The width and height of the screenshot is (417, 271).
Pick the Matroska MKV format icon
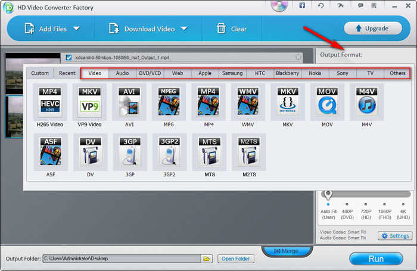coord(288,102)
